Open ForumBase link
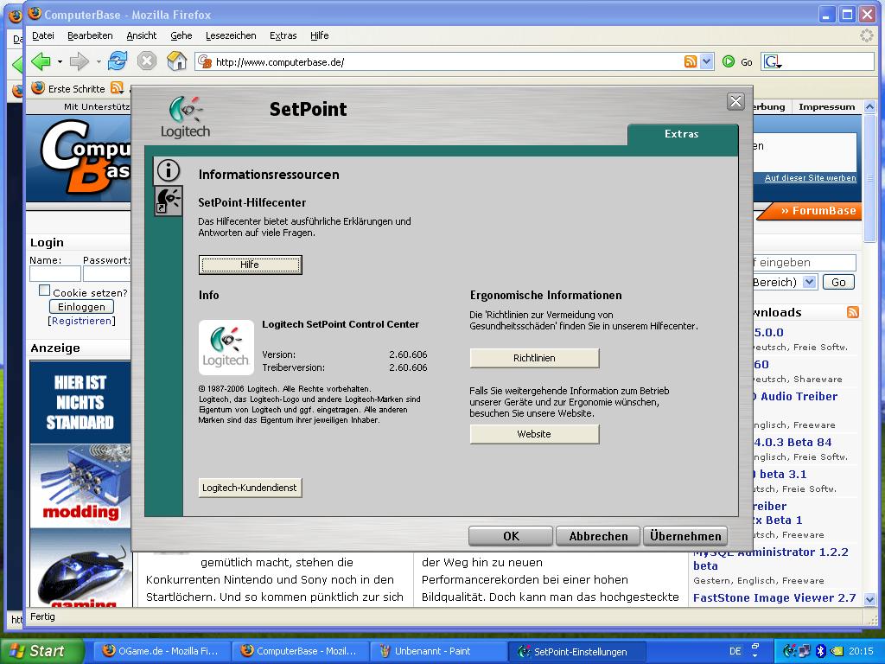 [818, 211]
